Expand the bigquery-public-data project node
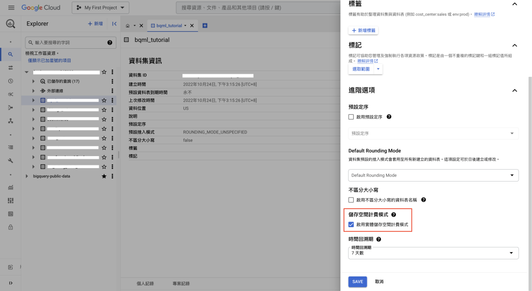The width and height of the screenshot is (532, 291). coord(27,176)
